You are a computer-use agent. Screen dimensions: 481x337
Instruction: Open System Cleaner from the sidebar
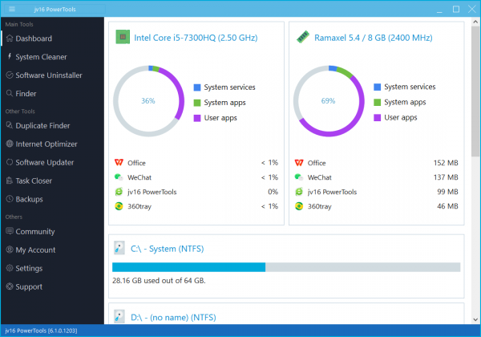click(x=52, y=57)
